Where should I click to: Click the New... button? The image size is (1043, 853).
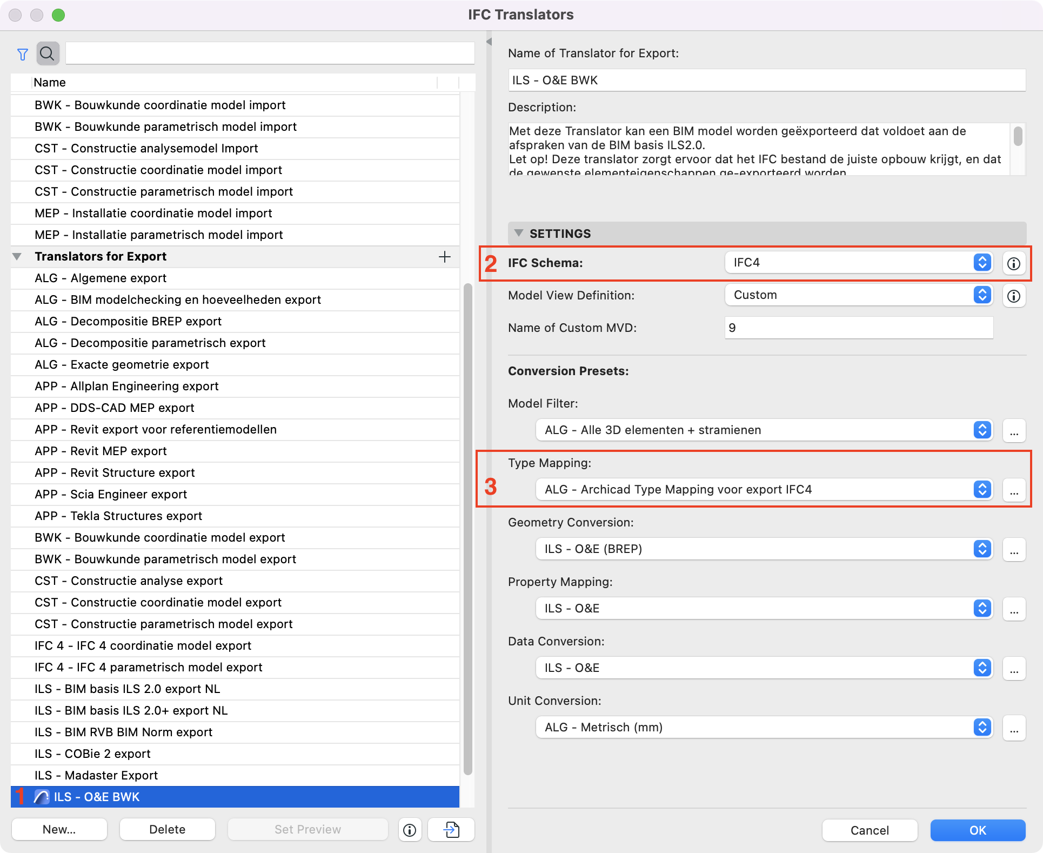pos(59,830)
